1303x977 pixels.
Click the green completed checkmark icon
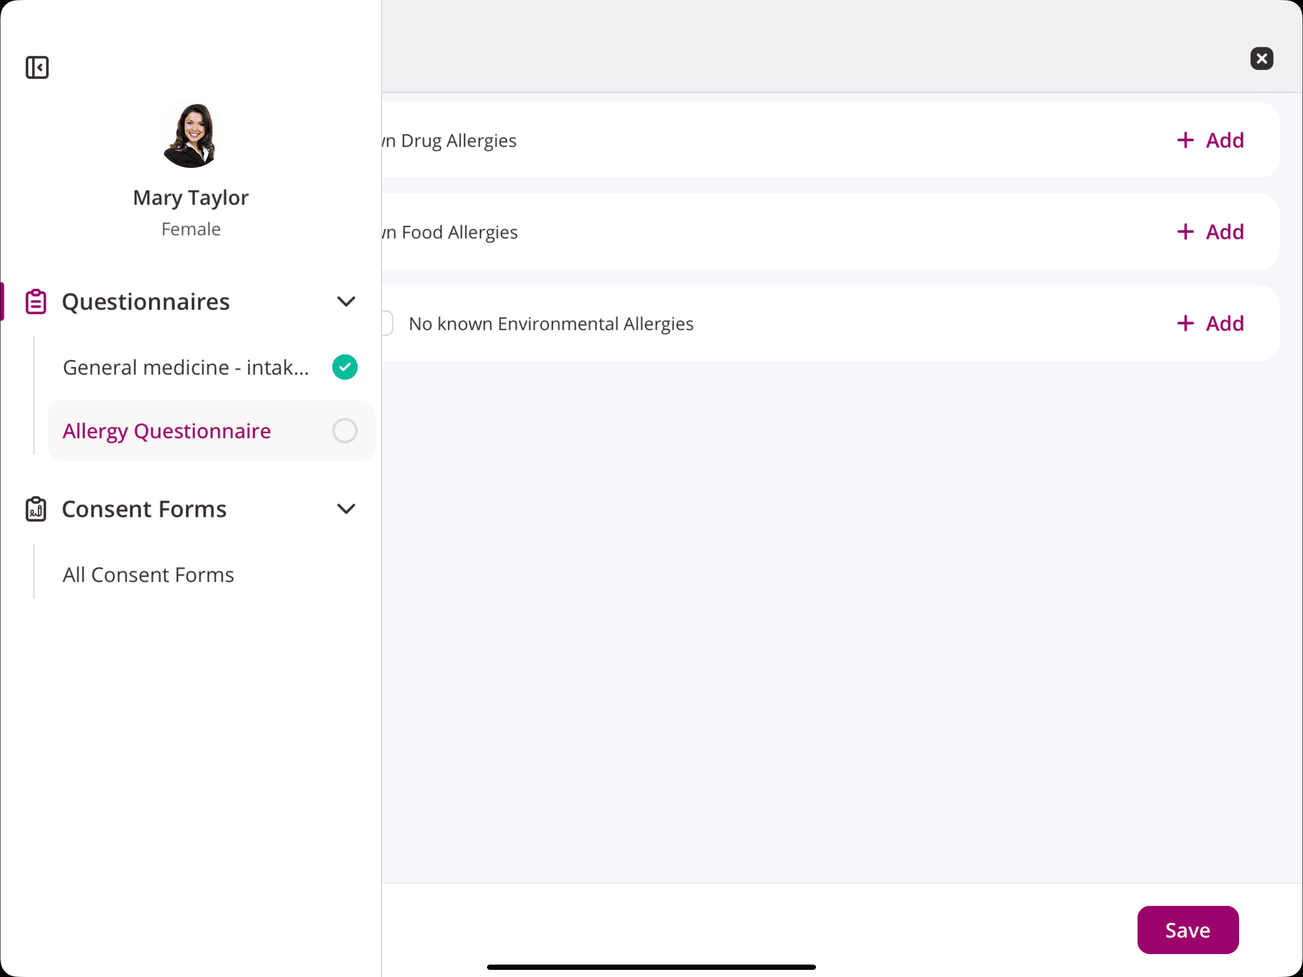pos(345,367)
